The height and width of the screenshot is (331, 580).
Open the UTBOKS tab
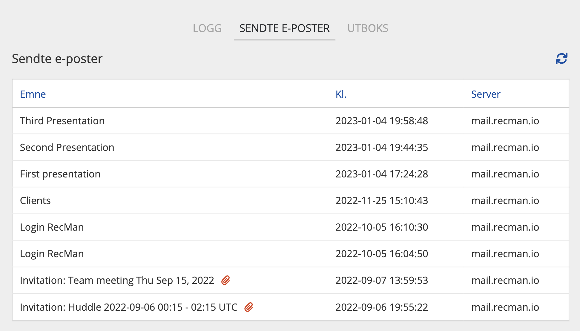pos(368,28)
